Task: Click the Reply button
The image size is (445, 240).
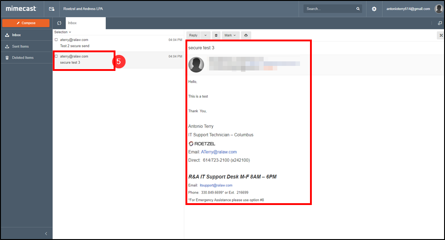Action: [x=193, y=35]
